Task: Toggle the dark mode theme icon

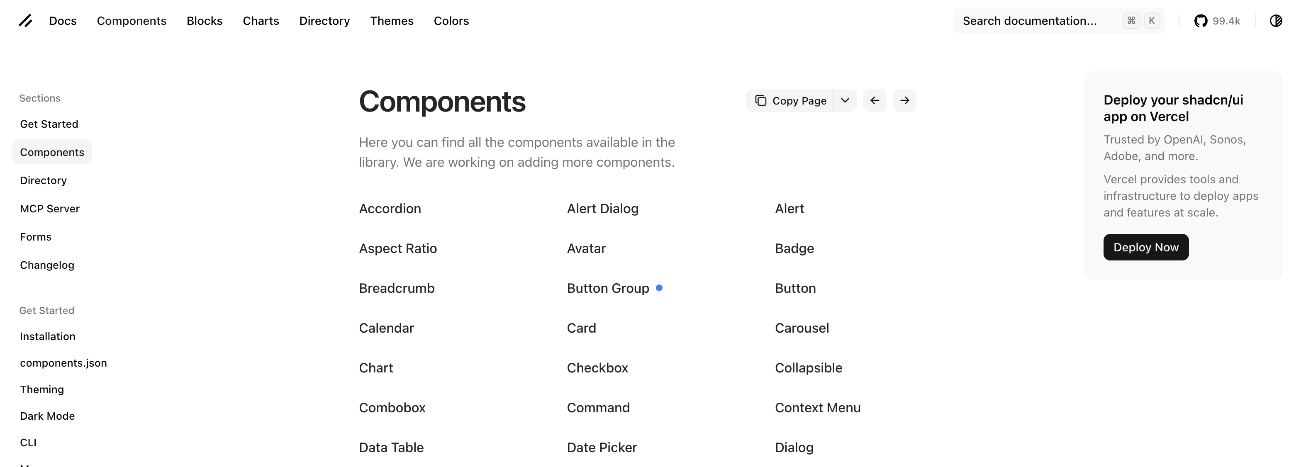Action: click(x=1276, y=21)
